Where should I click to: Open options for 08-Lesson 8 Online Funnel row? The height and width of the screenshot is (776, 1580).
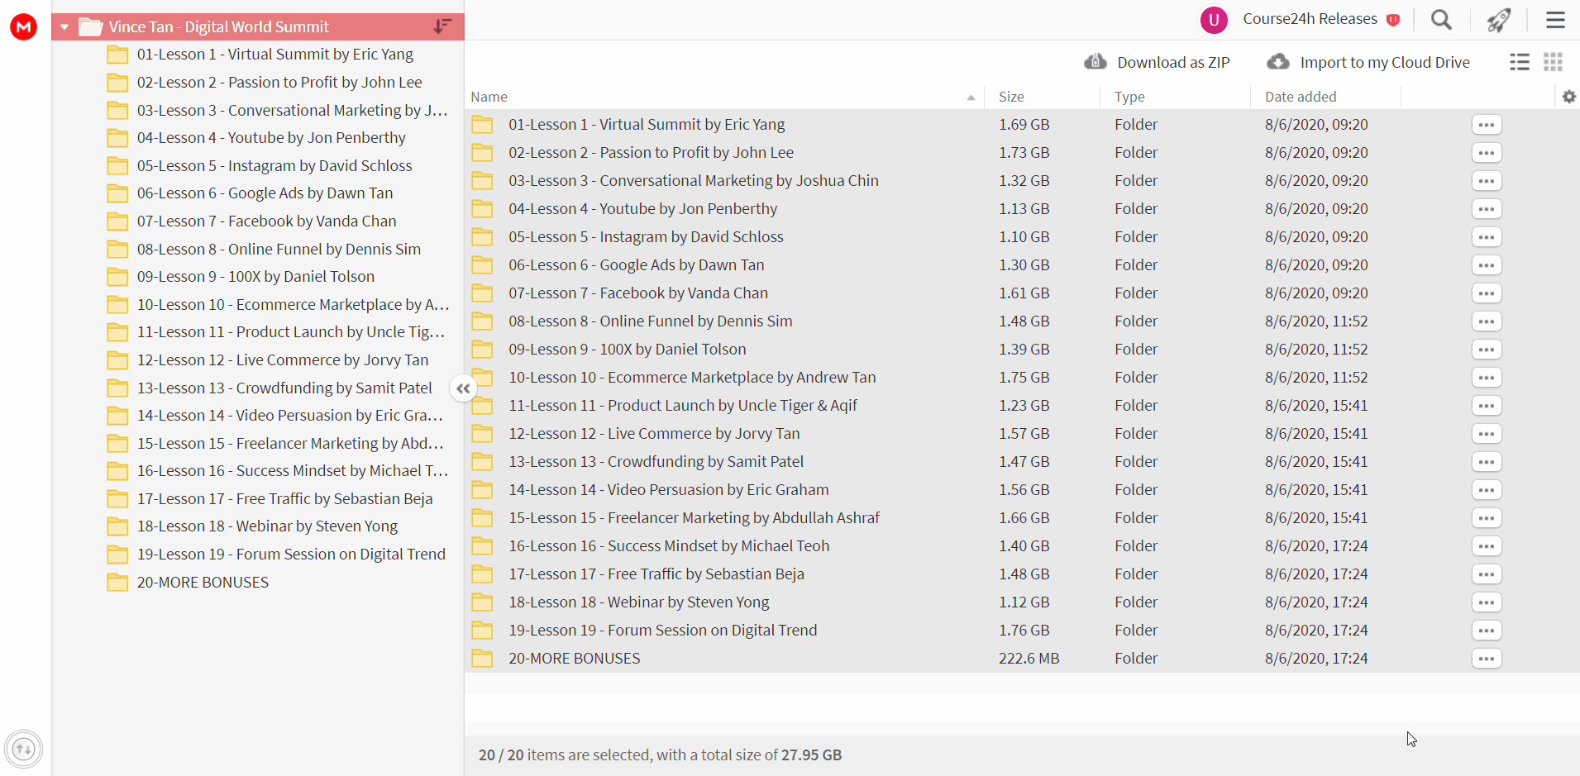point(1487,321)
